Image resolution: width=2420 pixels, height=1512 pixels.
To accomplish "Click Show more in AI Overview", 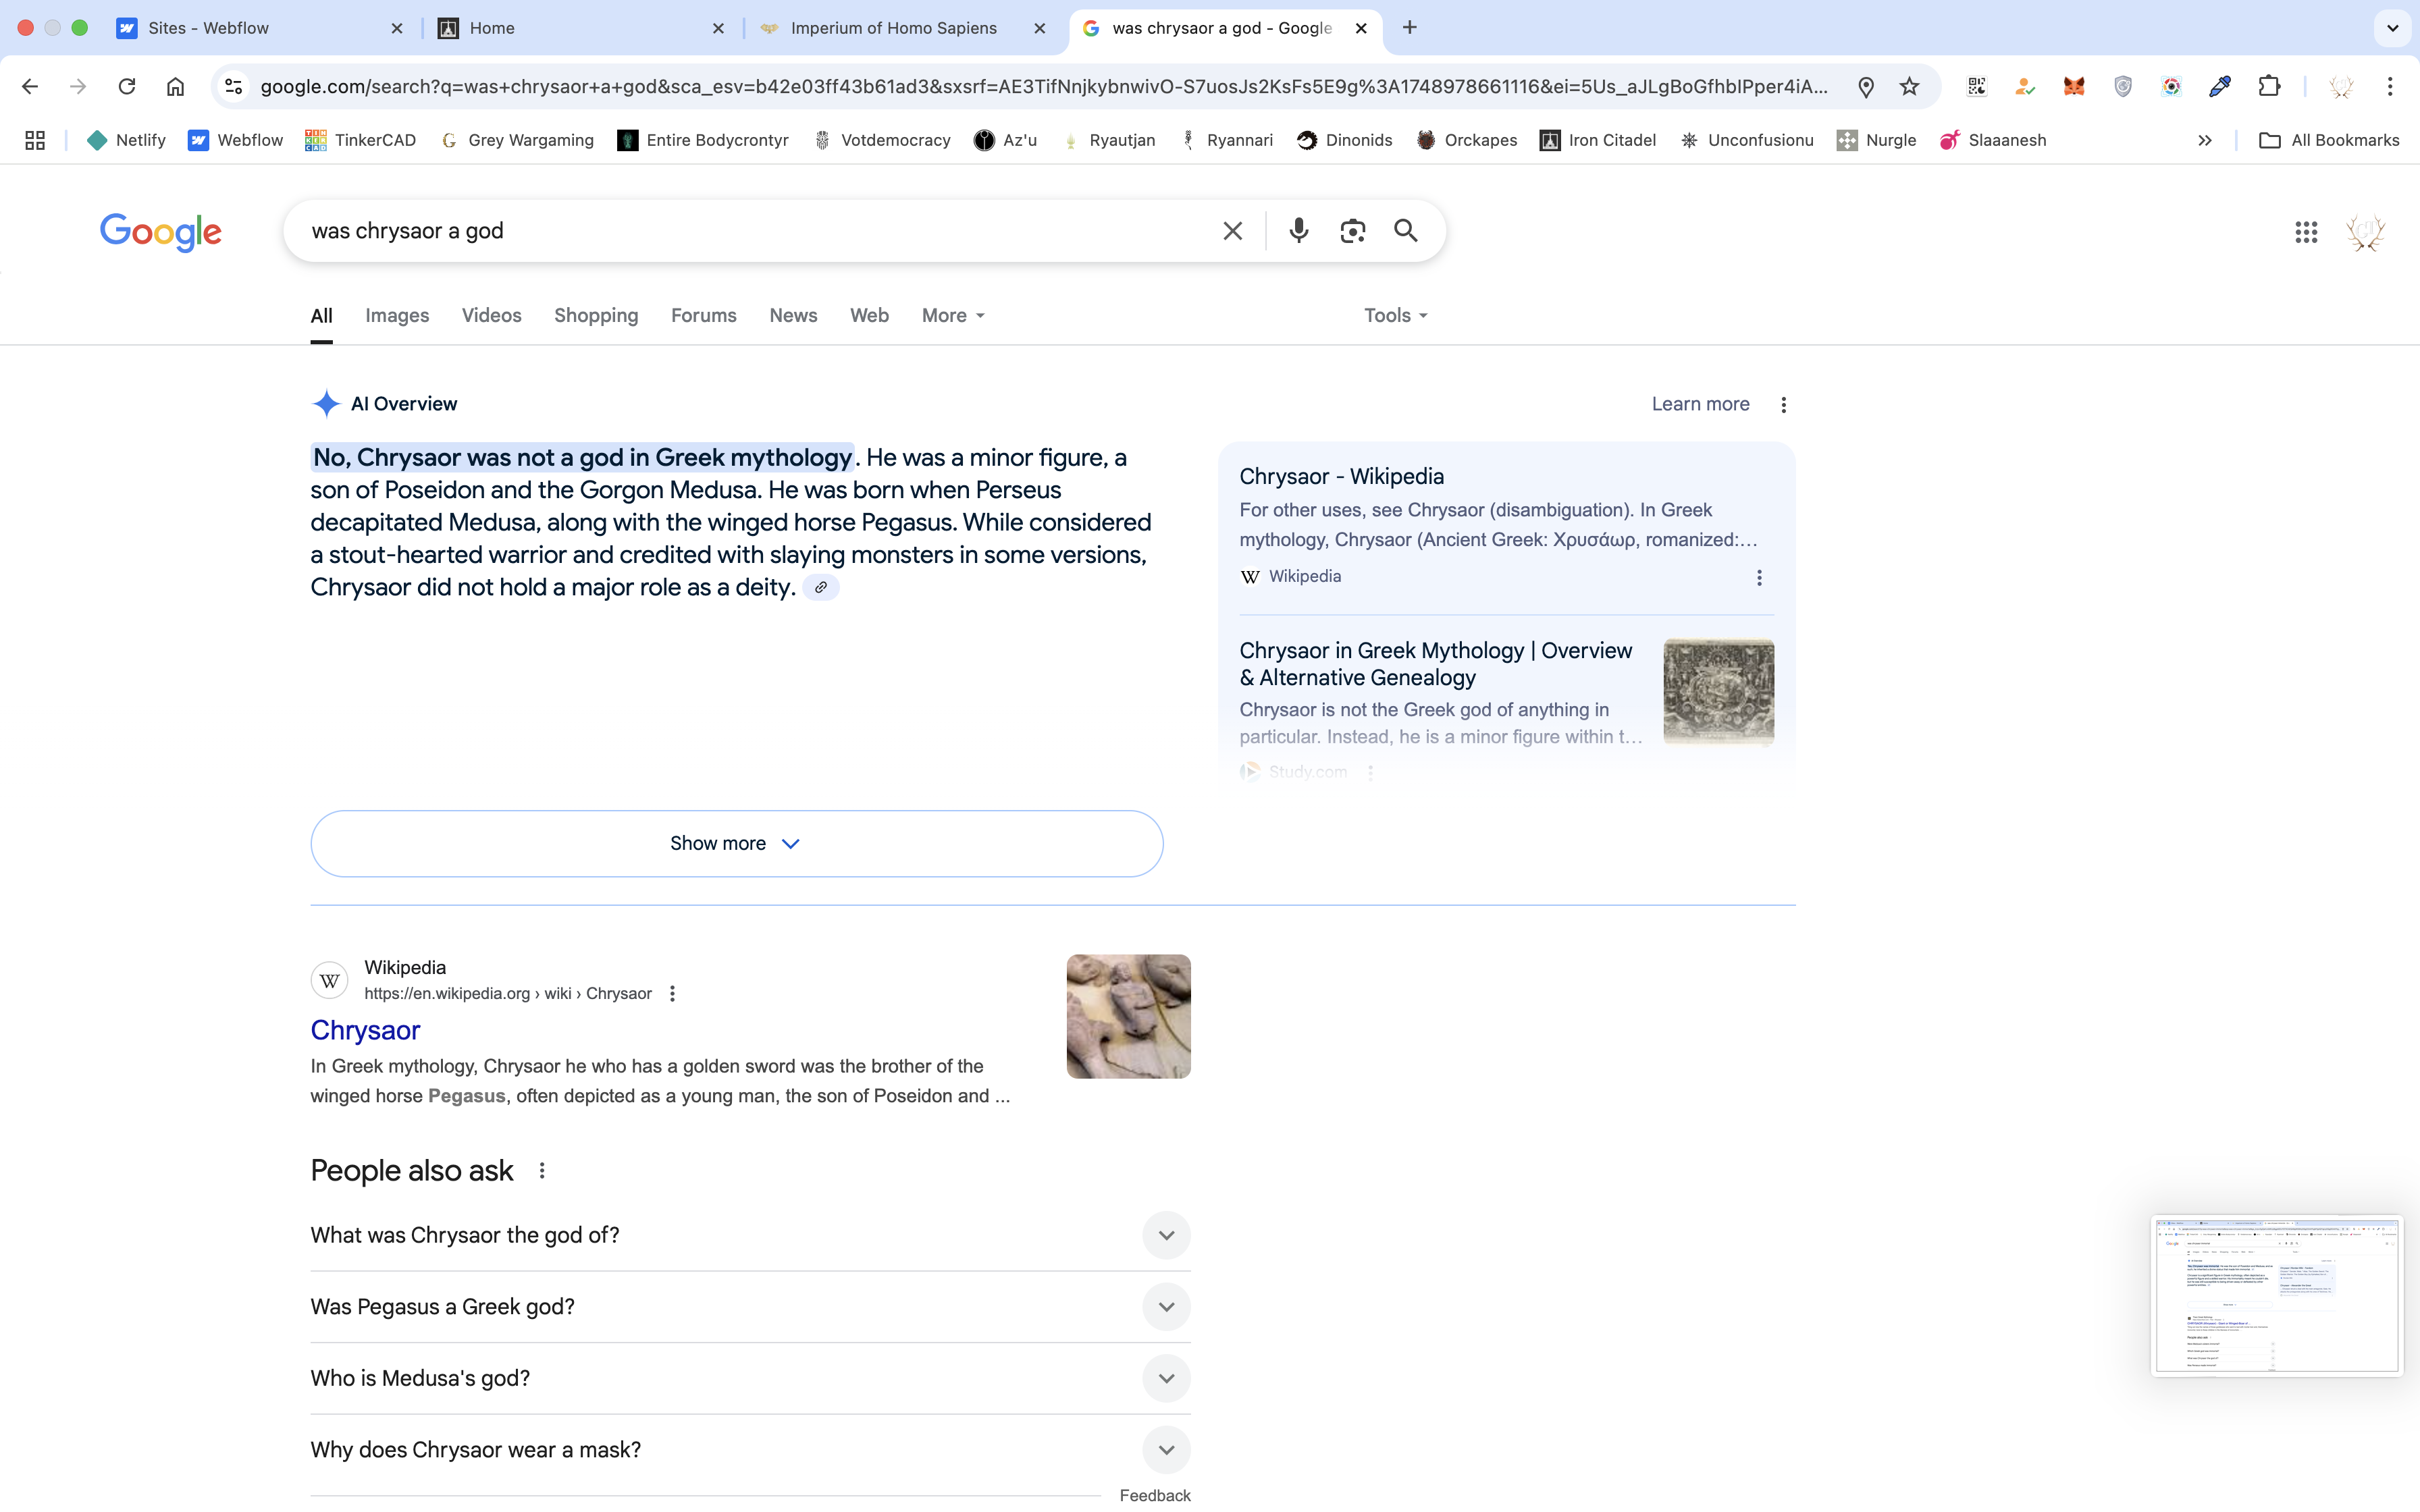I will (736, 844).
